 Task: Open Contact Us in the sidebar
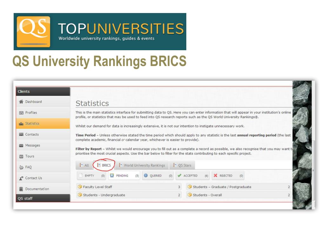click(43, 178)
